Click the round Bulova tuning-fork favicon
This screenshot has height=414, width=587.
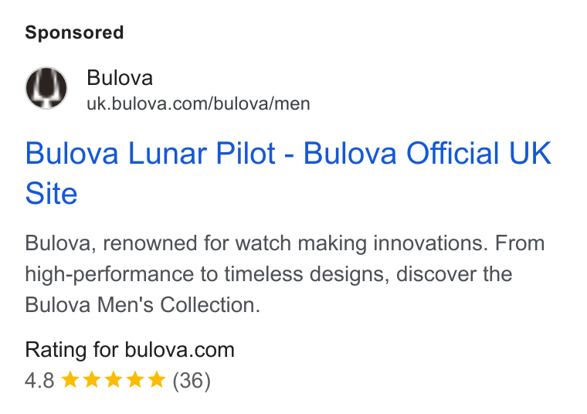point(46,88)
